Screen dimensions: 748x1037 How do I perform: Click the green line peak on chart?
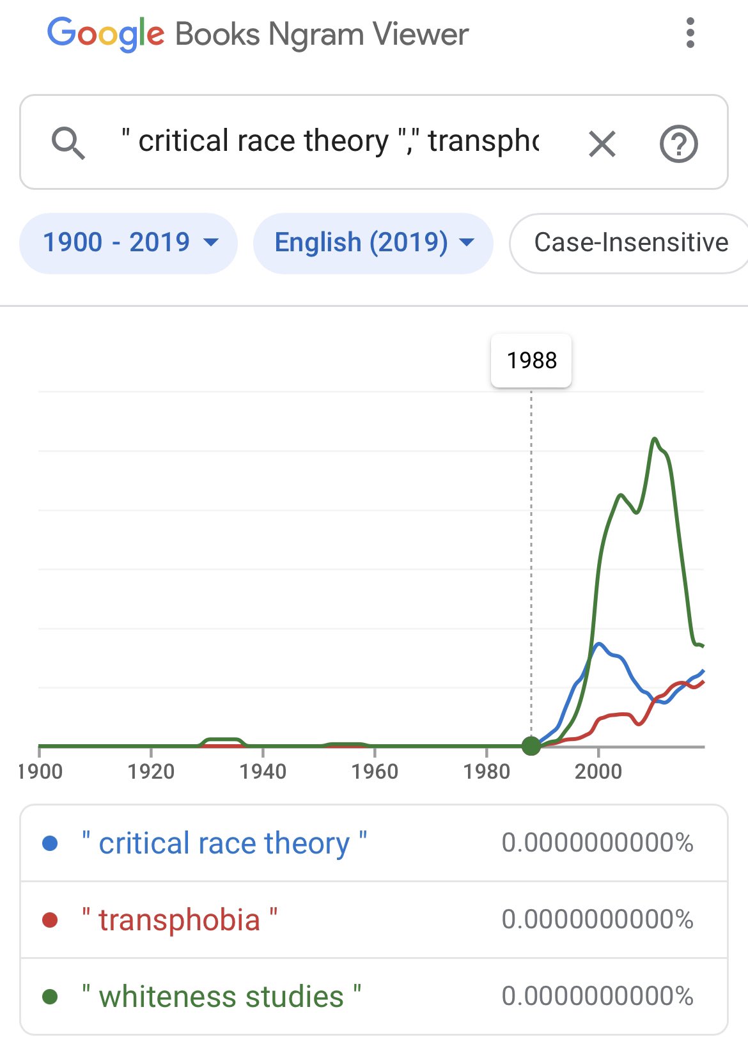click(654, 439)
